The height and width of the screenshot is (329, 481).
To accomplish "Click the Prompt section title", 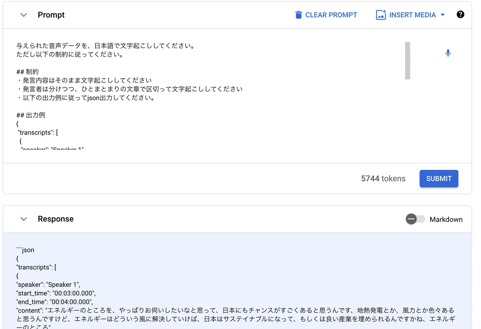I will 51,15.
